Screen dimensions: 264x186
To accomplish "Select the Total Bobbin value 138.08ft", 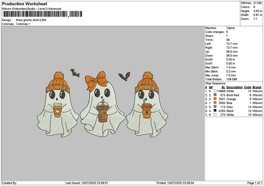I will pos(231,79).
